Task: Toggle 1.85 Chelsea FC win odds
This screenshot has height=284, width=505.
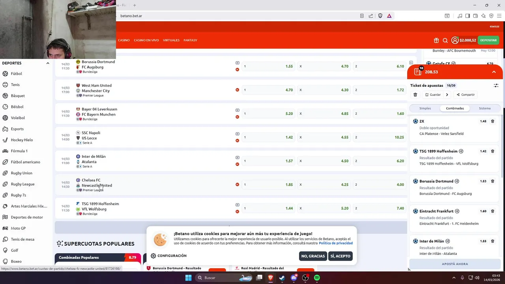Action: (x=268, y=185)
